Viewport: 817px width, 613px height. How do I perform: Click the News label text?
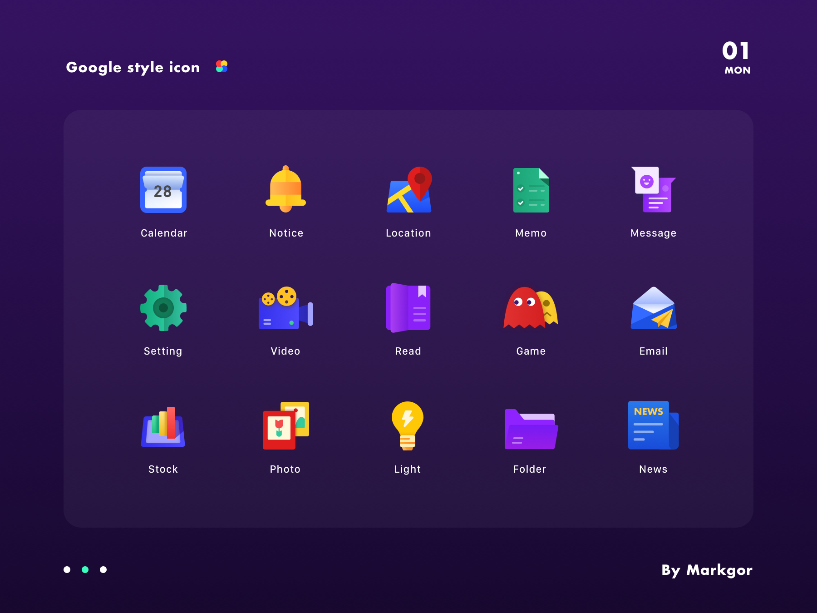[x=653, y=469]
